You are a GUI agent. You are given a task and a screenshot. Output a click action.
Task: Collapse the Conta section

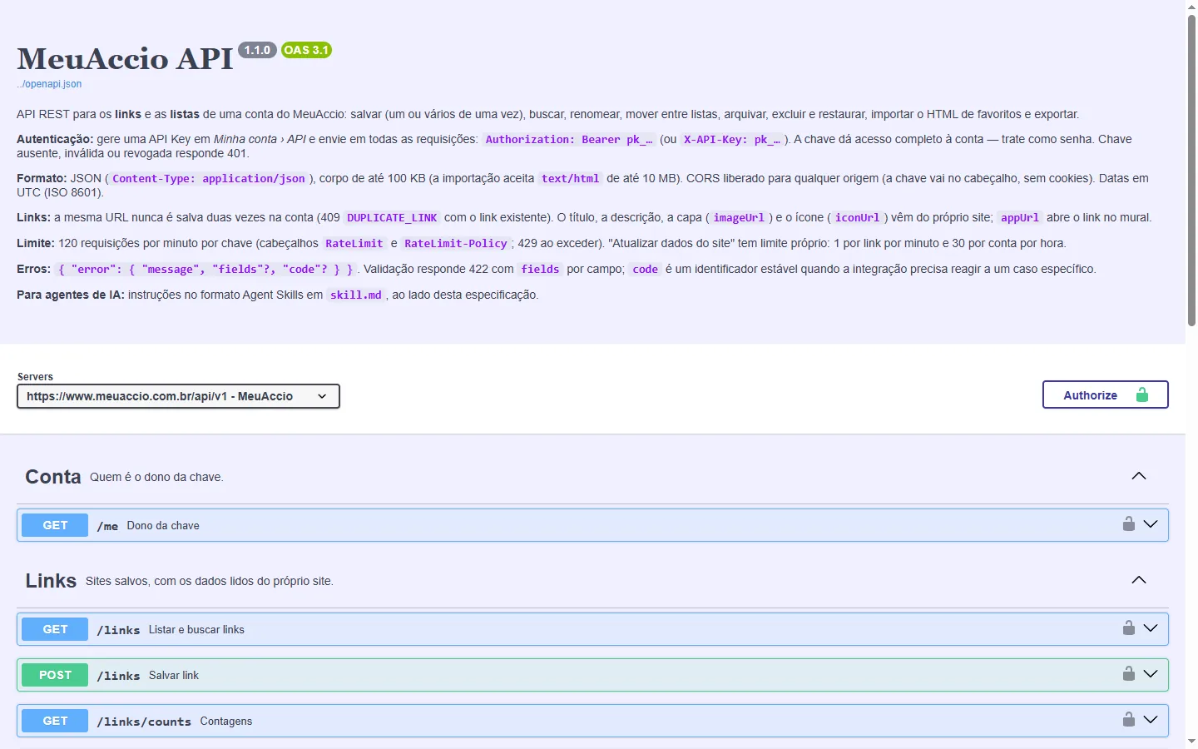tap(1139, 476)
